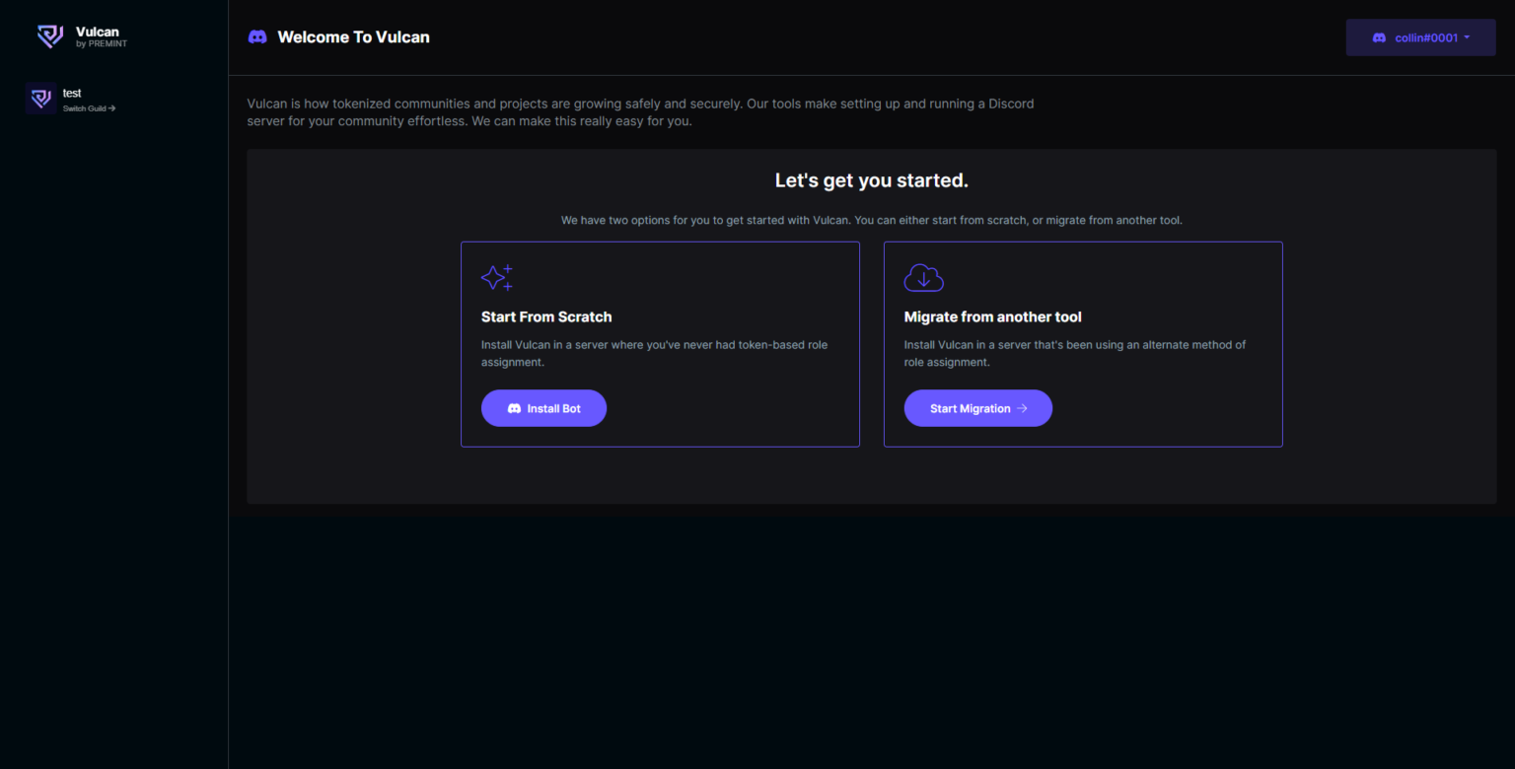Click the Vulcan shield logo in sidebar

pyautogui.click(x=49, y=35)
